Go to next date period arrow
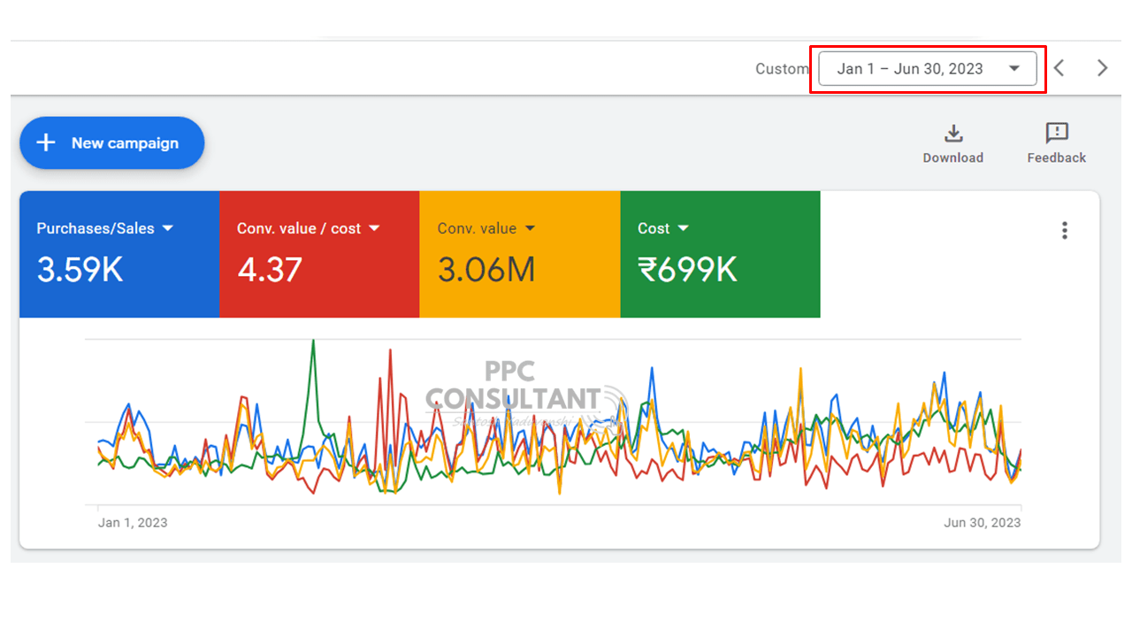The width and height of the screenshot is (1132, 637). click(x=1102, y=68)
